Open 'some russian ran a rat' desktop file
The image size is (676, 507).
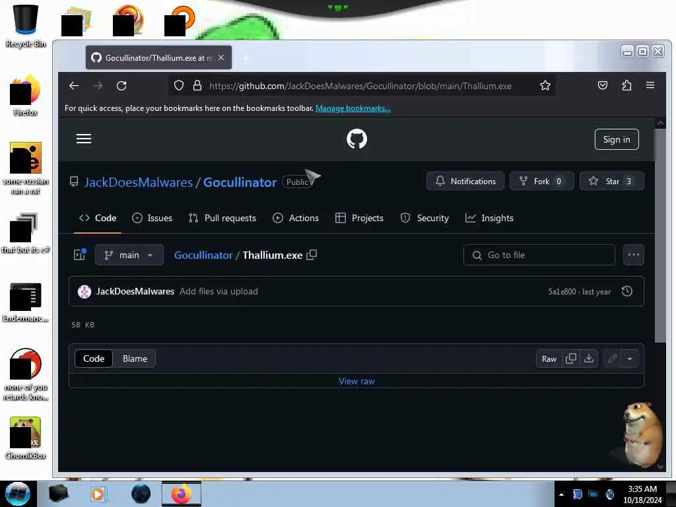coord(26,168)
